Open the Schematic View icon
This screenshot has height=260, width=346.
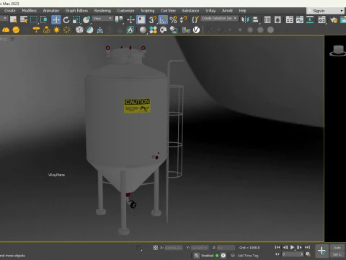coord(310,19)
